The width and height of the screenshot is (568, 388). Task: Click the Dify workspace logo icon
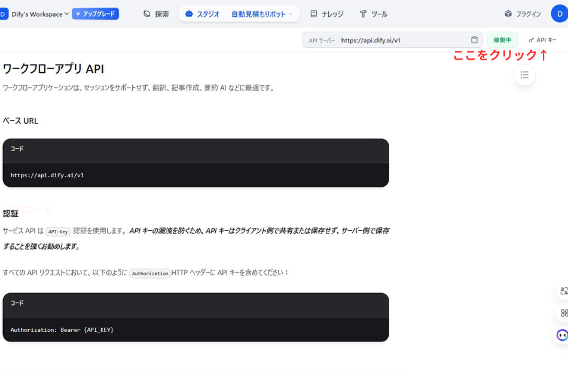click(x=4, y=14)
